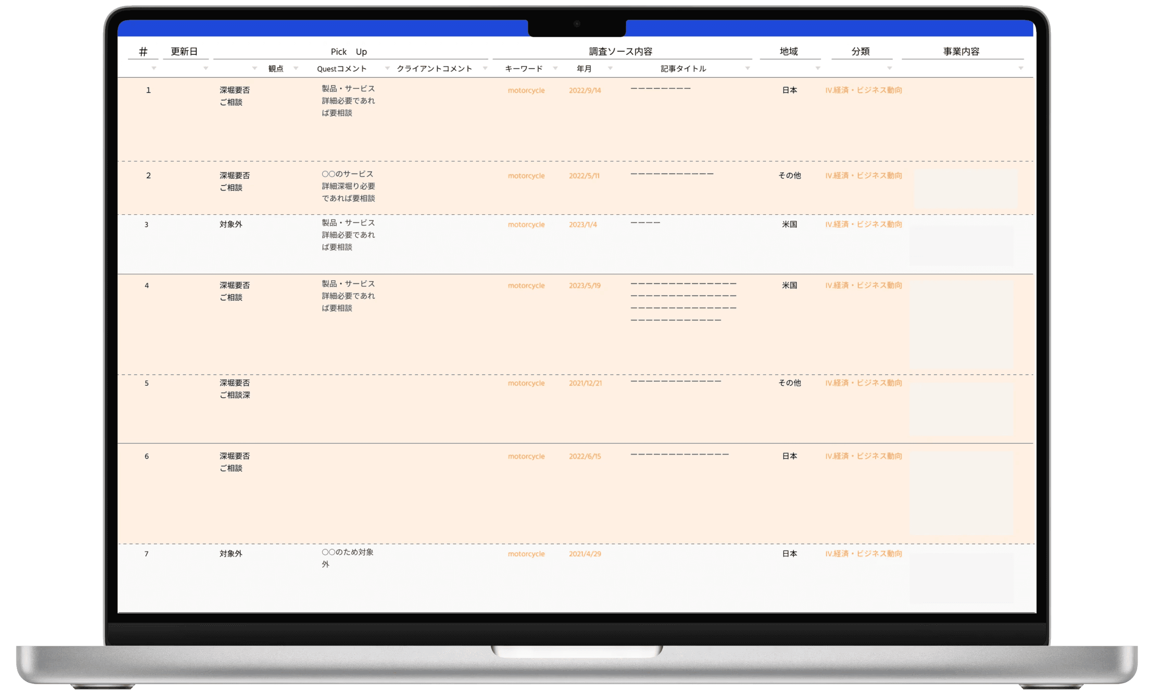
Task: Expand the 観点 filter dropdown arrow
Action: coord(296,69)
